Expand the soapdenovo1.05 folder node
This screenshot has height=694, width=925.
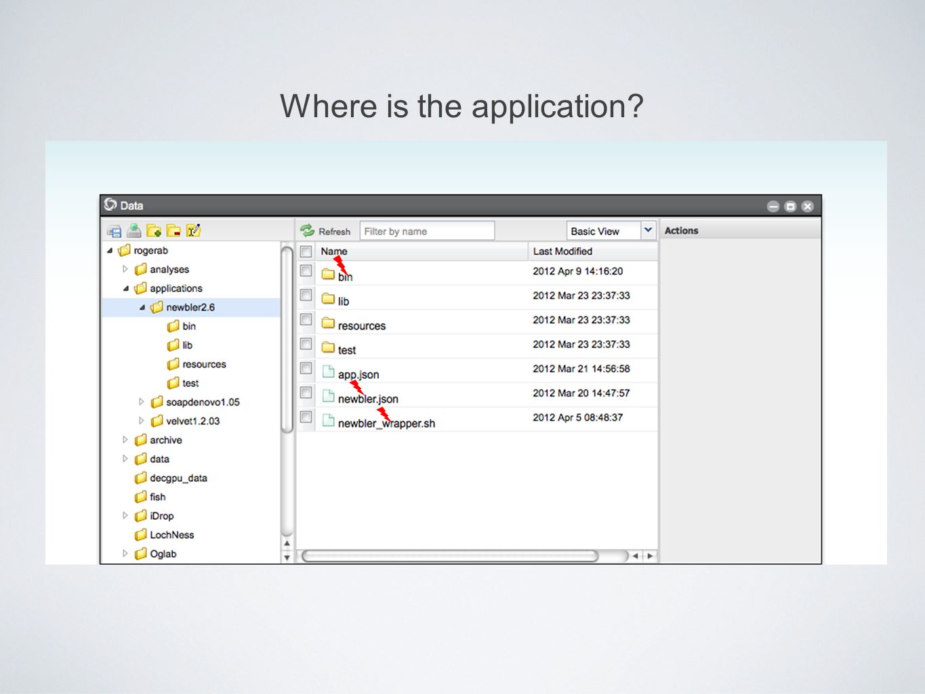tap(142, 402)
